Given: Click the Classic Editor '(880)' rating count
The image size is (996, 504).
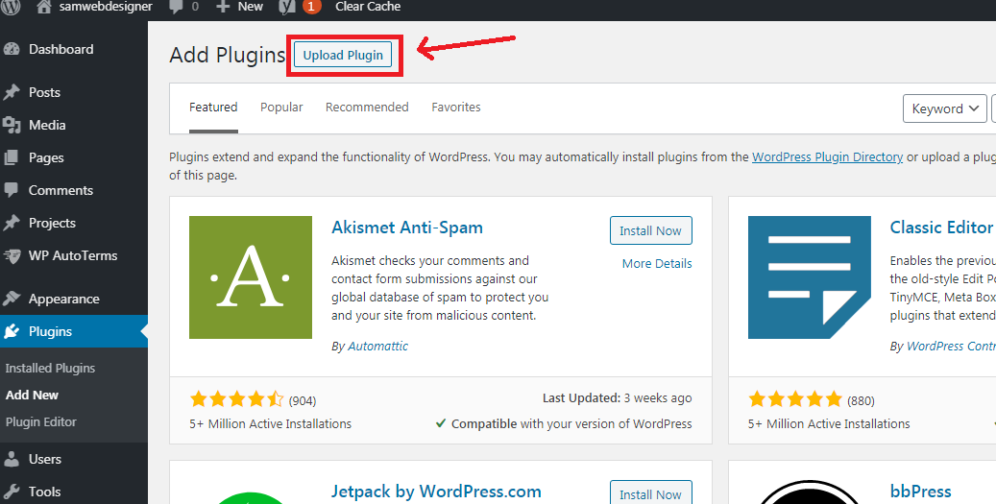Looking at the screenshot, I should (861, 400).
